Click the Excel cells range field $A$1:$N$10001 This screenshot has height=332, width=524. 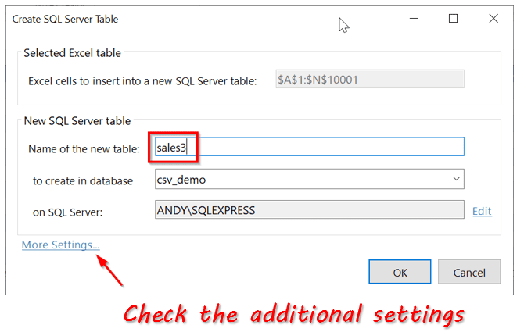[x=370, y=80]
